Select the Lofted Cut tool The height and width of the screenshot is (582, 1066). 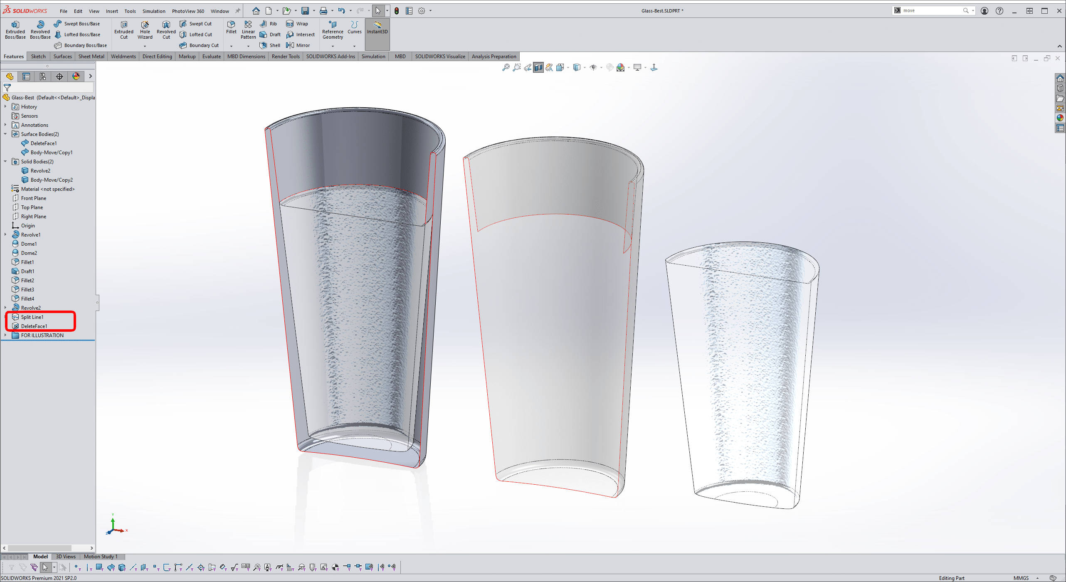(x=196, y=35)
